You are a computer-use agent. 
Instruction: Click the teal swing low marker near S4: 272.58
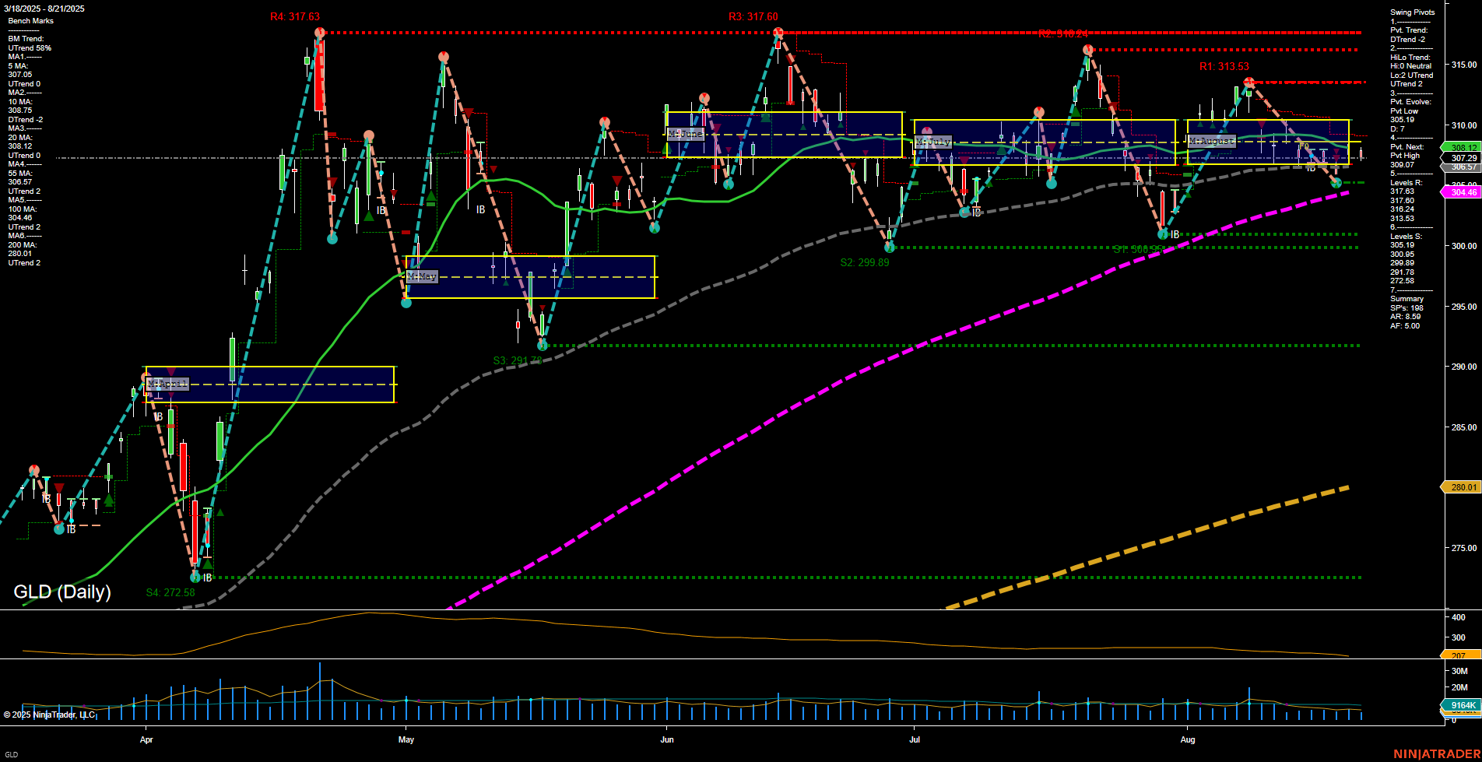[195, 578]
